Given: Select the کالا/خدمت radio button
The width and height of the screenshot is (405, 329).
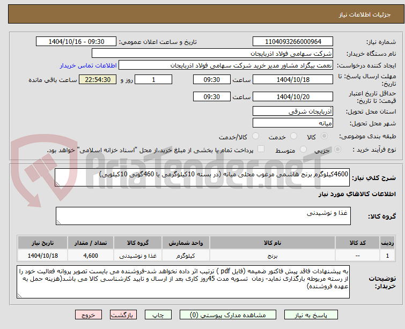Looking at the screenshot, I should pos(256,136).
